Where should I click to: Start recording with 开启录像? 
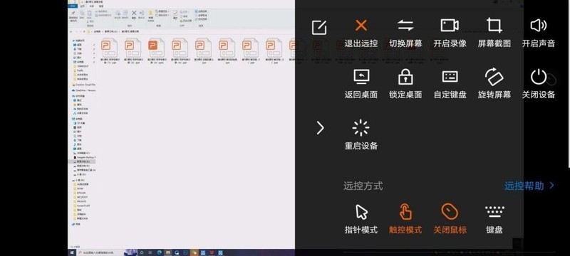pyautogui.click(x=450, y=33)
